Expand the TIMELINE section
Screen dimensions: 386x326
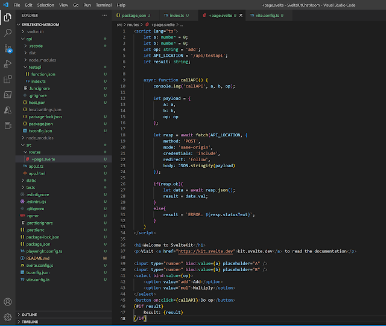(30, 322)
